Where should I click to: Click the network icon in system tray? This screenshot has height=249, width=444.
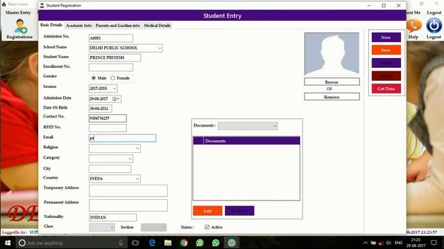point(381,243)
